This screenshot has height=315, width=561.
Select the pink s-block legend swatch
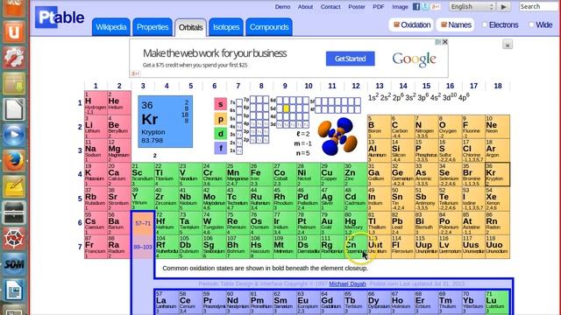pyautogui.click(x=220, y=104)
